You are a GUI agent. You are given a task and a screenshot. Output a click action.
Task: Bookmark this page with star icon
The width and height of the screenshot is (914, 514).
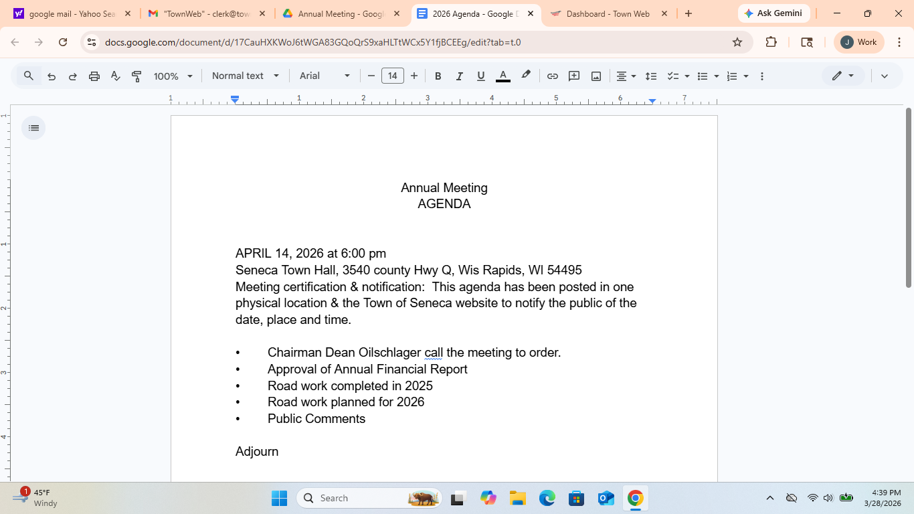[737, 42]
